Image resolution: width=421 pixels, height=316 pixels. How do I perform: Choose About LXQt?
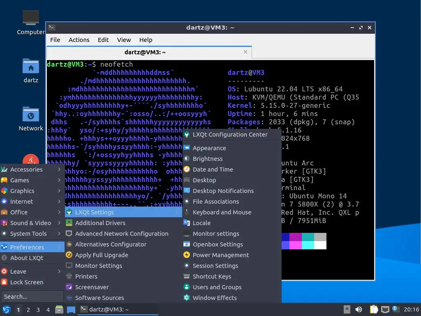(32, 258)
